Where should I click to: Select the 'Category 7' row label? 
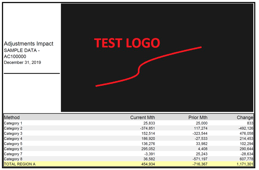[13, 154]
